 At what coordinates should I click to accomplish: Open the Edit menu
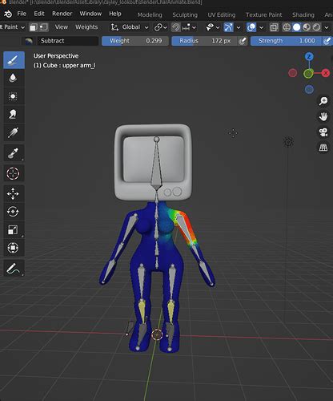(x=39, y=14)
